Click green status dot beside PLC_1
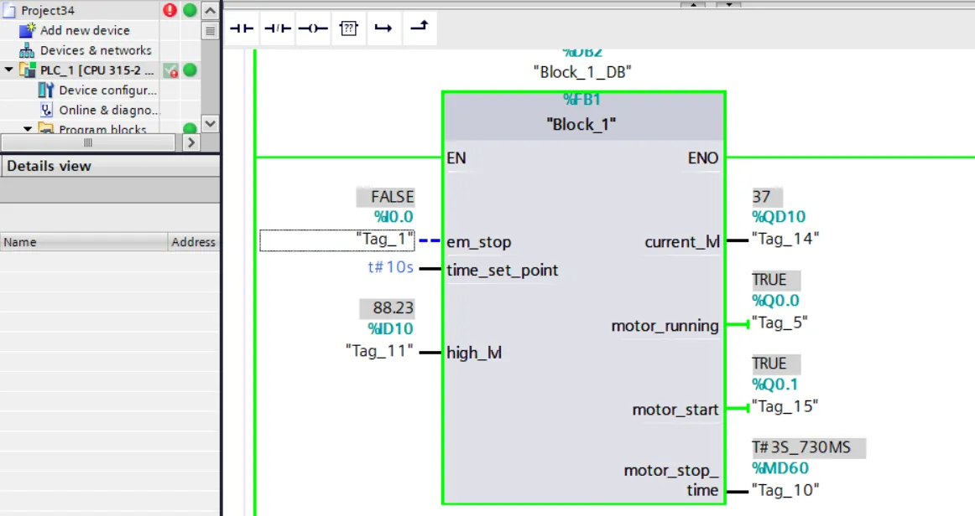This screenshot has width=975, height=516. (190, 70)
